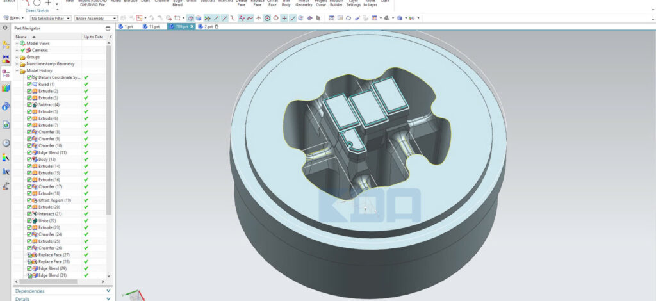Uncheck the Body (13) feature checkbox
Screen dimensions: 656x301
click(29, 159)
